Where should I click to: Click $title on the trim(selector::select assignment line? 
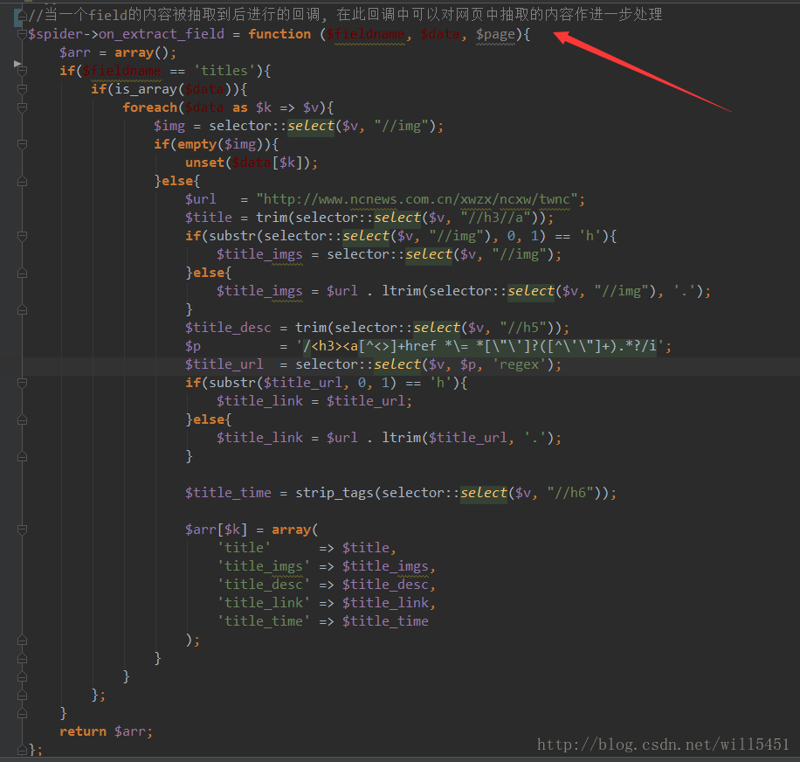(x=209, y=218)
